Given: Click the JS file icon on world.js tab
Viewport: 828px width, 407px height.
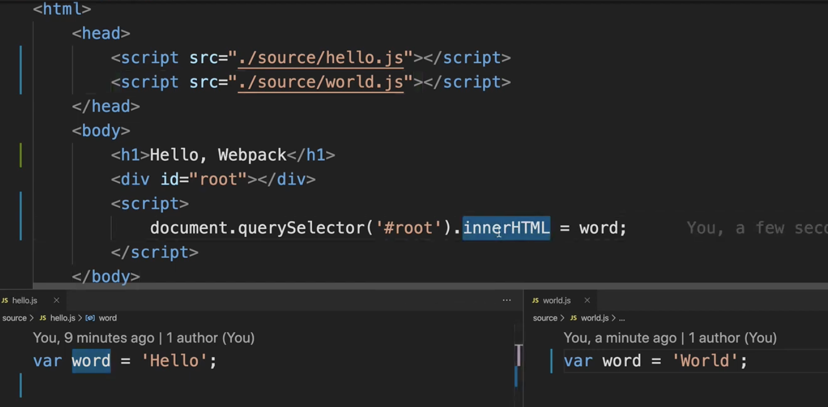Looking at the screenshot, I should click(x=535, y=300).
